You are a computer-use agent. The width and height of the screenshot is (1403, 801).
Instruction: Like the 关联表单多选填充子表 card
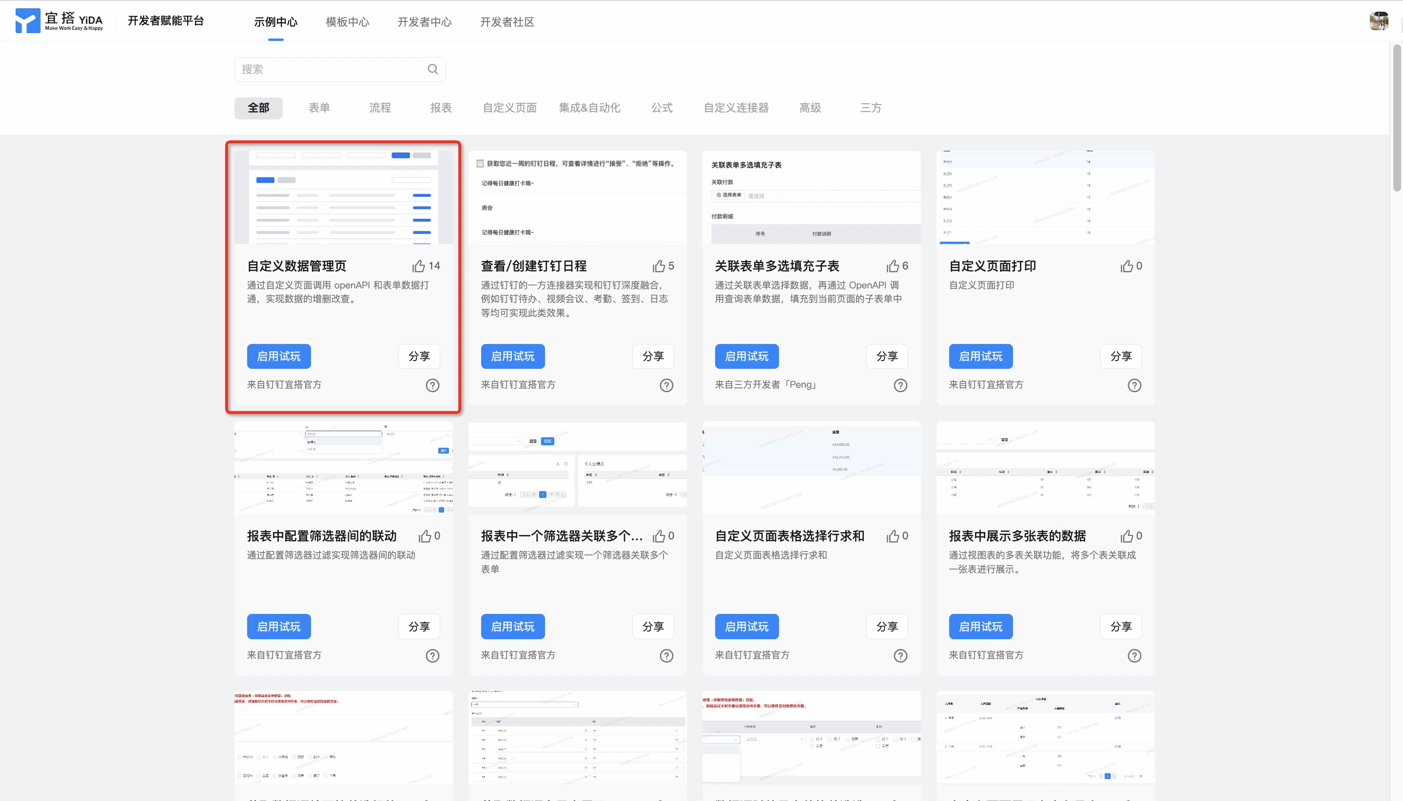893,266
